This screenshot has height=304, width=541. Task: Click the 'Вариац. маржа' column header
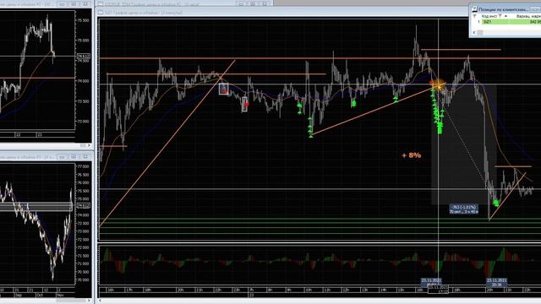[x=528, y=16]
